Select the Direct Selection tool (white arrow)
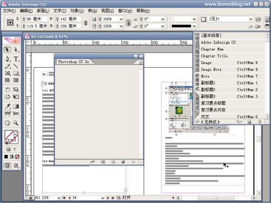The image size is (271, 203). pyautogui.click(x=16, y=49)
